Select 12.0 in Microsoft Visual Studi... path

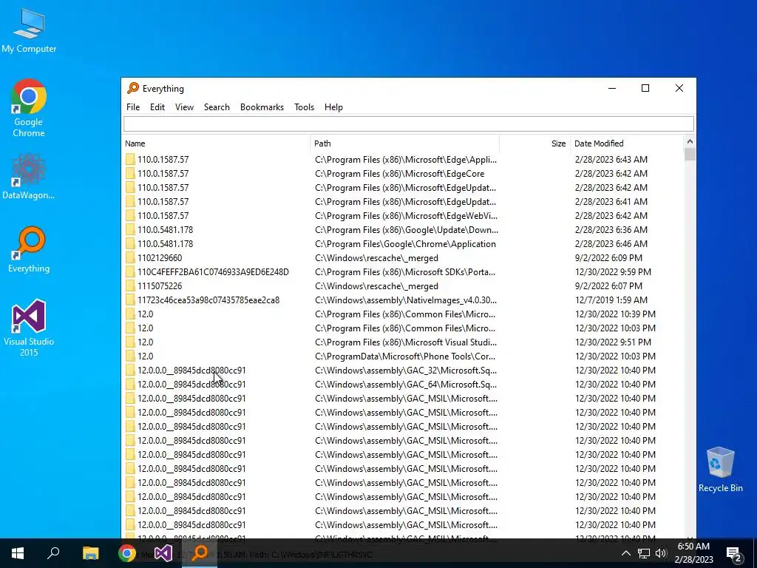coord(146,342)
